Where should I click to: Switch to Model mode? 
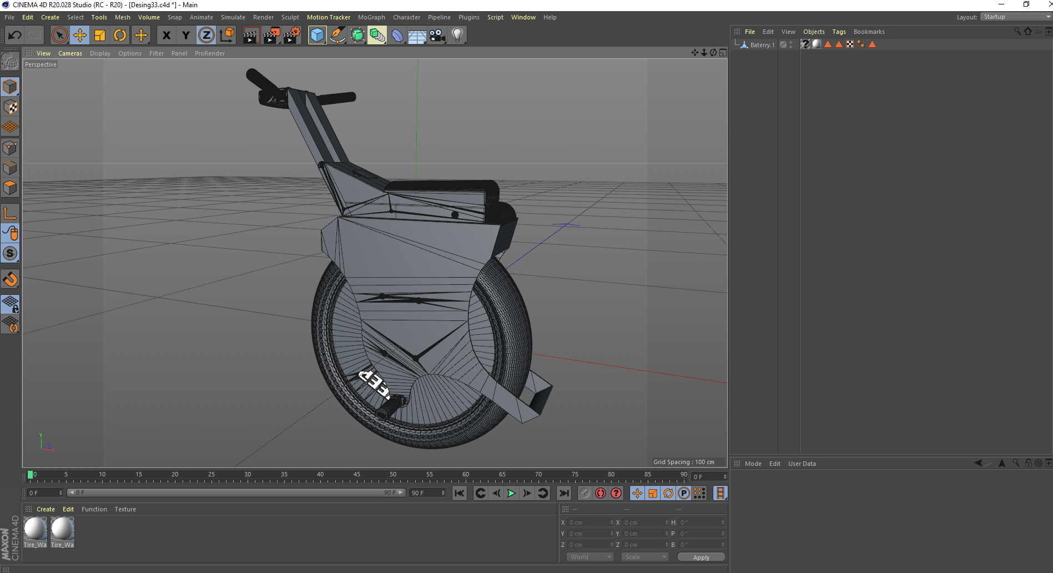tap(10, 87)
